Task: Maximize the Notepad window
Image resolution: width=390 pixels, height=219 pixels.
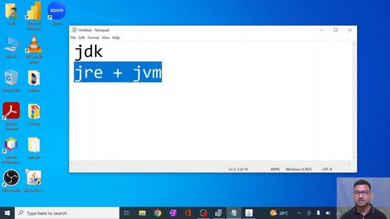Action: coord(336,30)
